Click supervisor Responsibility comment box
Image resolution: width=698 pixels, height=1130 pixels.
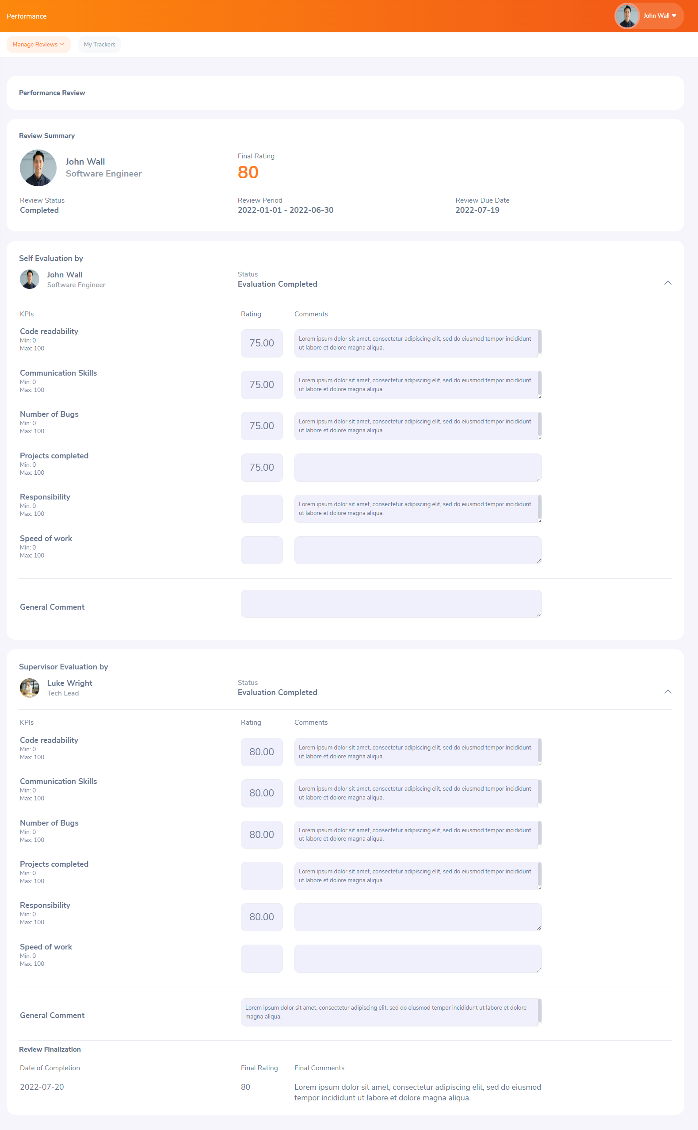[x=417, y=917]
